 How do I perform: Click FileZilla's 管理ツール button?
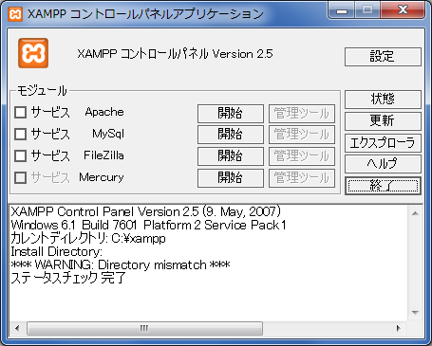(x=302, y=156)
